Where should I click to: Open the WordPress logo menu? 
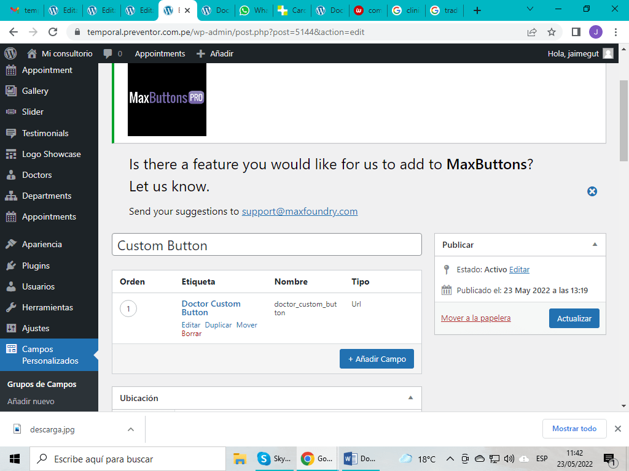coord(10,54)
